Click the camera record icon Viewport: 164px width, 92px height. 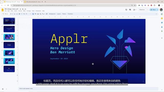(134, 10)
